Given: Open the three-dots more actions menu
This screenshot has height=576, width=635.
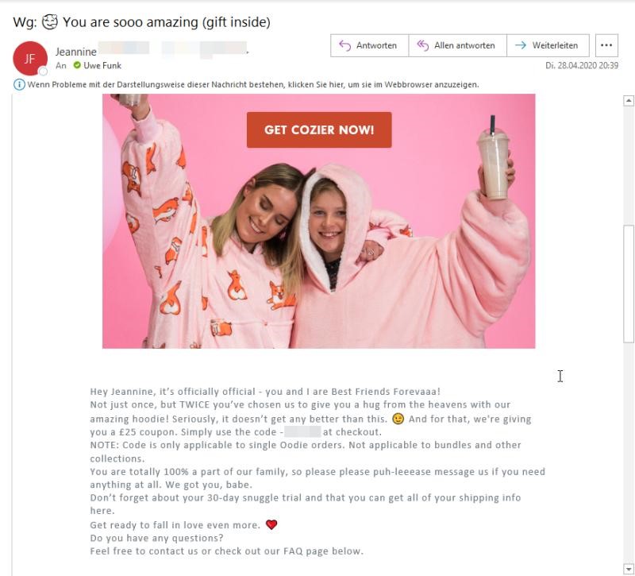Looking at the screenshot, I should 606,45.
